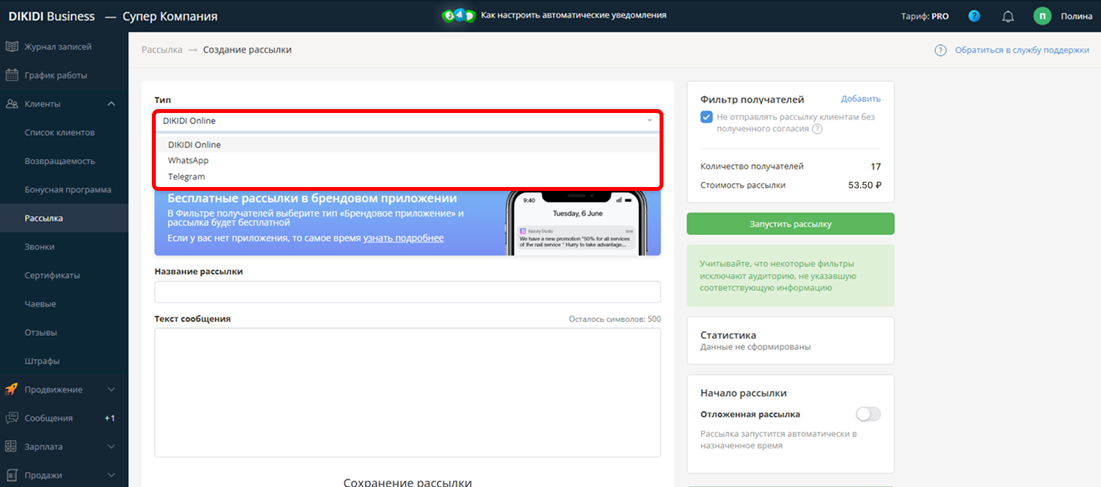Screen dimensions: 1101x487
Task: Click the Сообщения chat icon
Action: click(12, 418)
